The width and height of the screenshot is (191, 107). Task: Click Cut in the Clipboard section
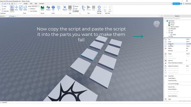(x=4, y=9)
